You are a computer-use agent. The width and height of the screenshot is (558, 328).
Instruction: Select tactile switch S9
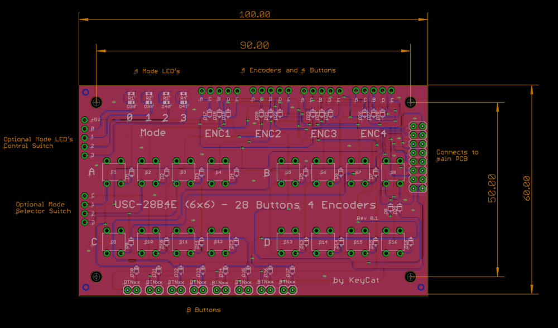[113, 242]
